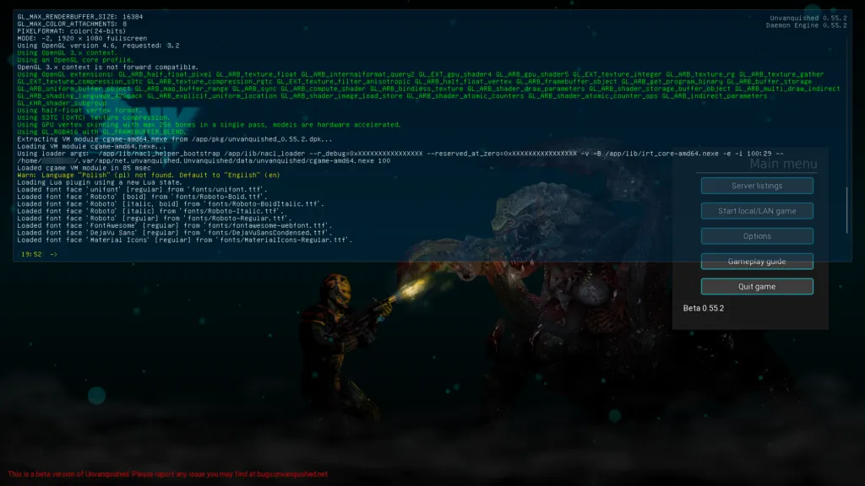This screenshot has height=486, width=865.
Task: Open the Gameplay guide
Action: click(757, 262)
